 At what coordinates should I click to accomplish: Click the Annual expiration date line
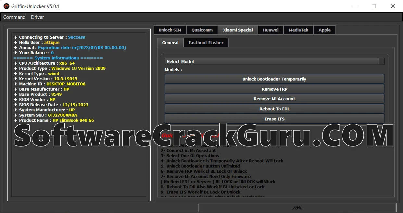(x=70, y=48)
